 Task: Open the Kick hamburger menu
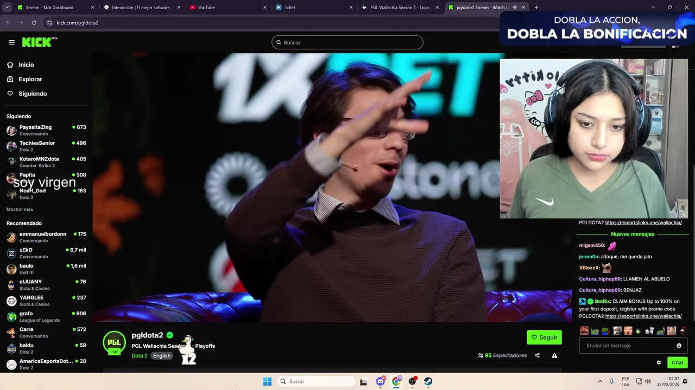pyautogui.click(x=11, y=42)
